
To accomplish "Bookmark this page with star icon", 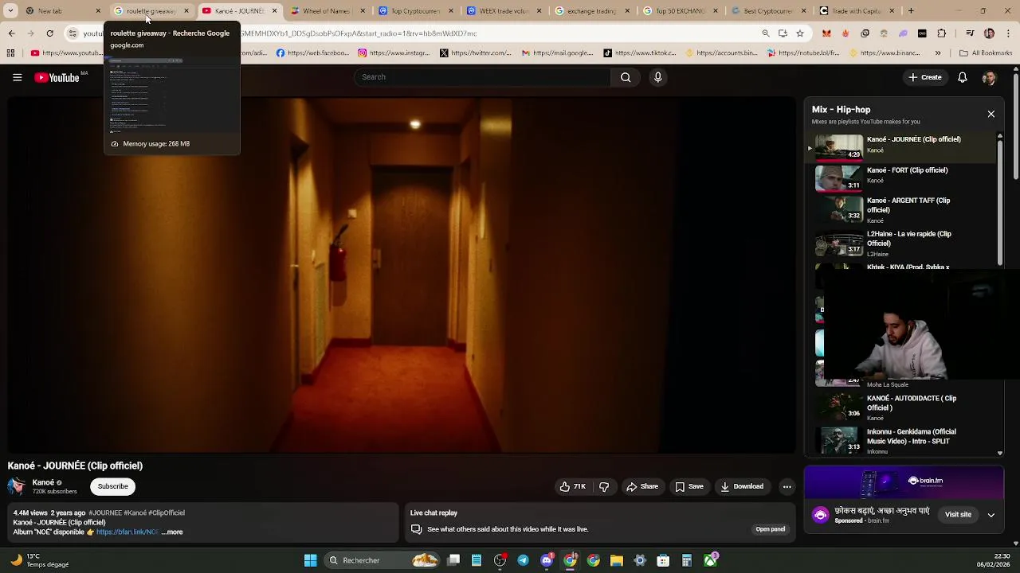I will (x=799, y=33).
